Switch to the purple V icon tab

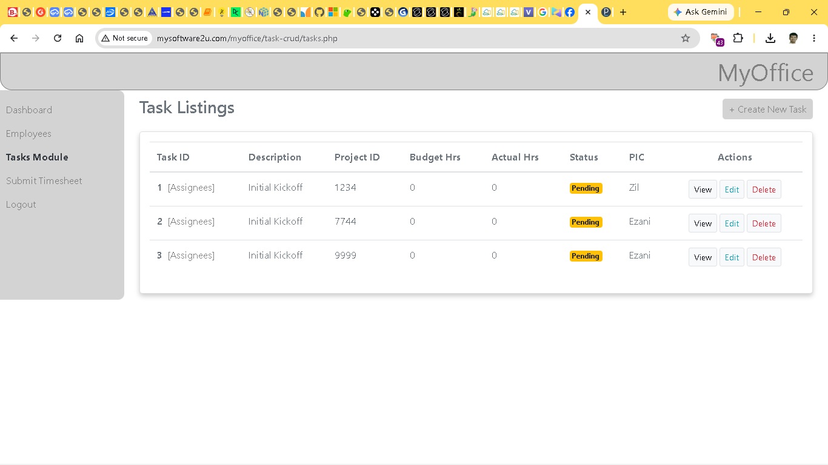(529, 12)
